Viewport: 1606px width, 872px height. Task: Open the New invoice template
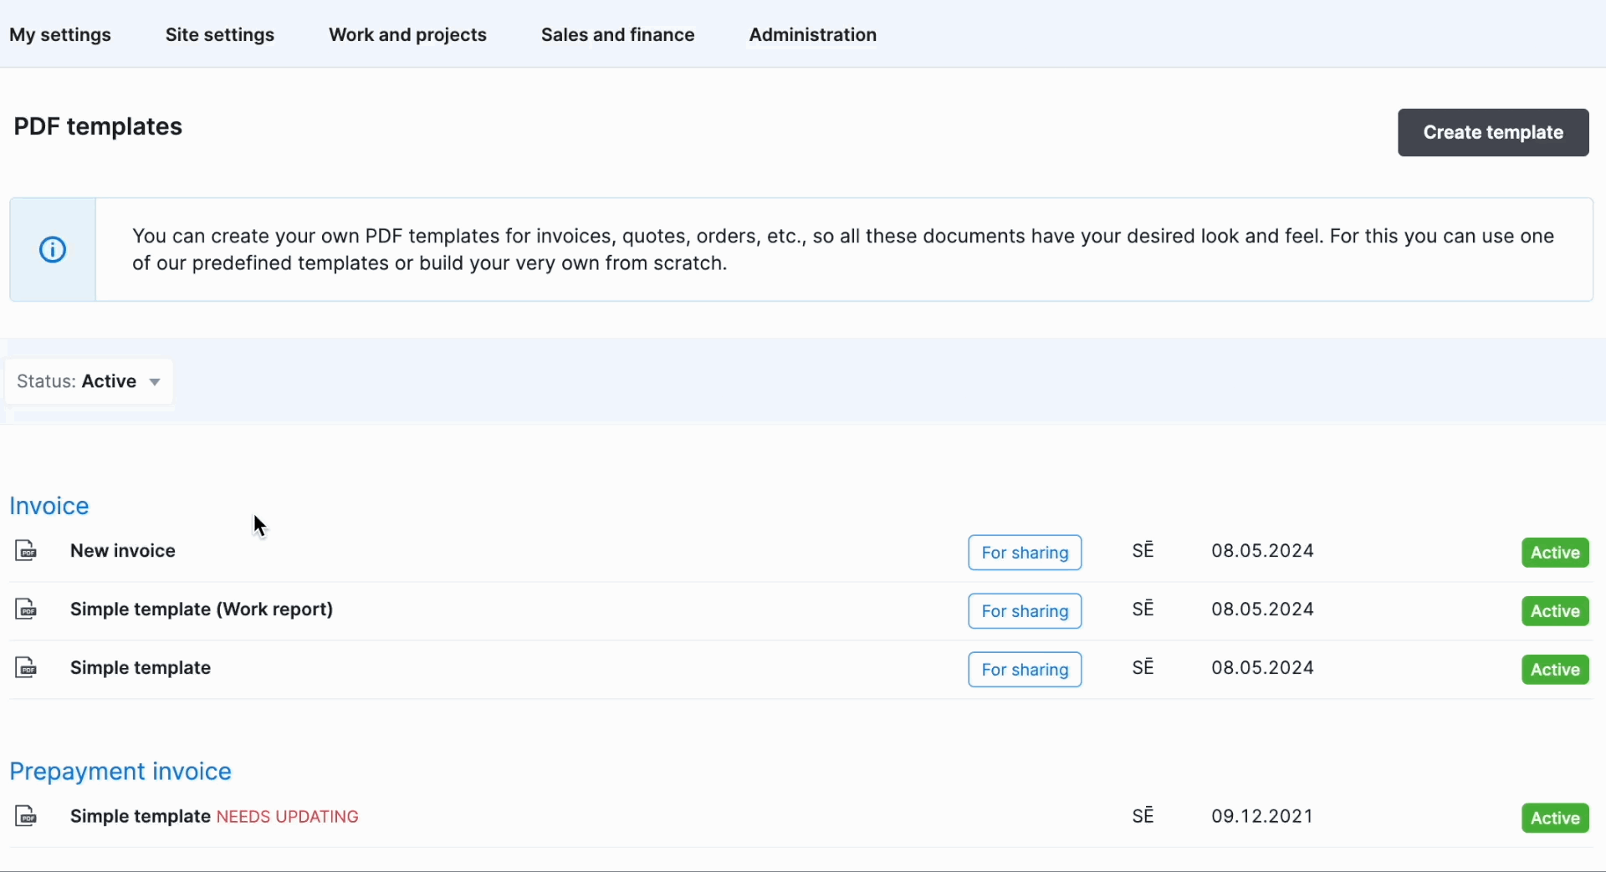123,551
